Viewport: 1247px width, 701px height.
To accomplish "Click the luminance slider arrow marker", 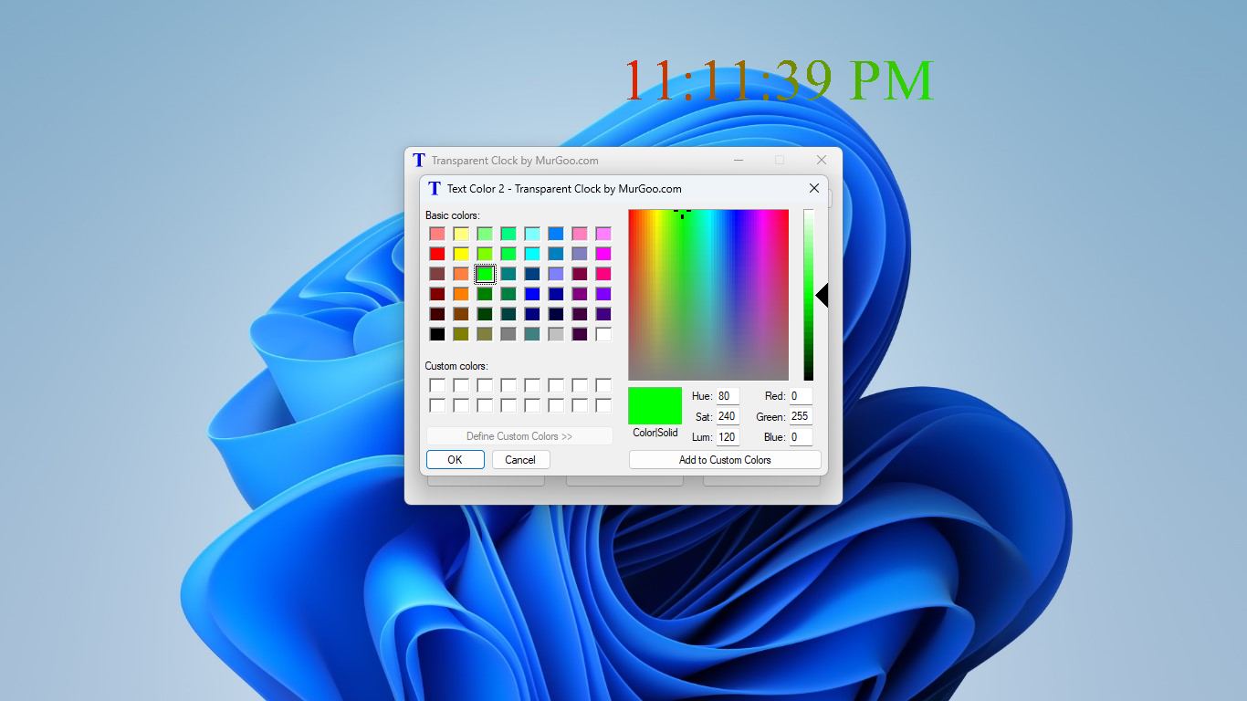I will [x=821, y=295].
